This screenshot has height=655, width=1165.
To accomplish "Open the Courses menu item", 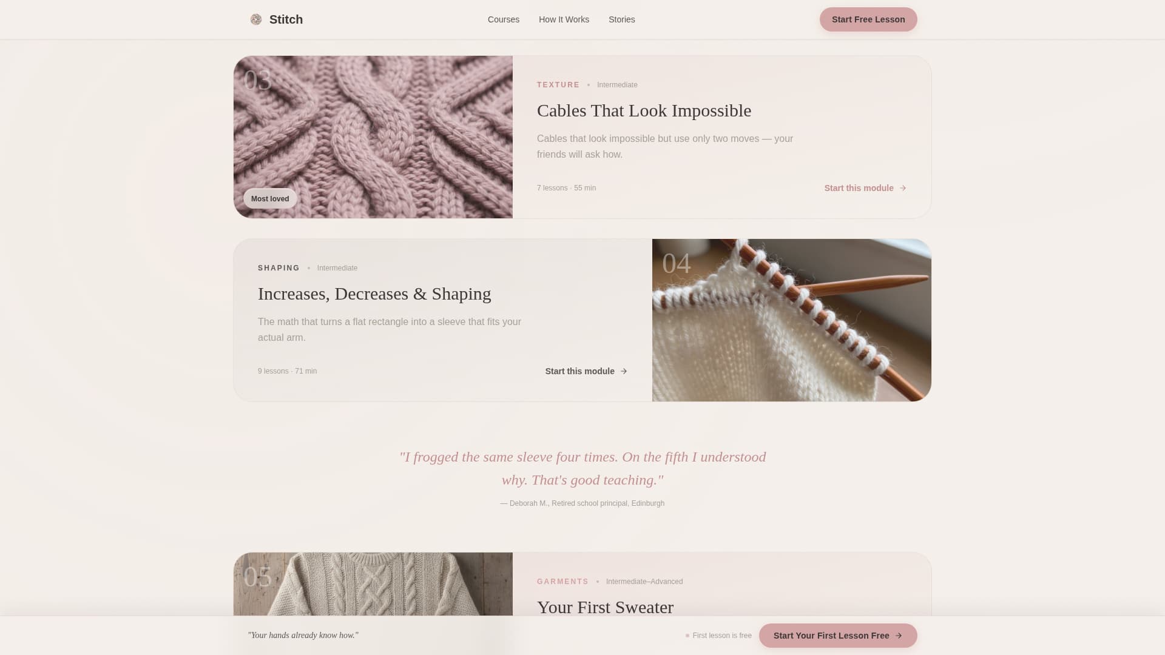I will (x=504, y=19).
